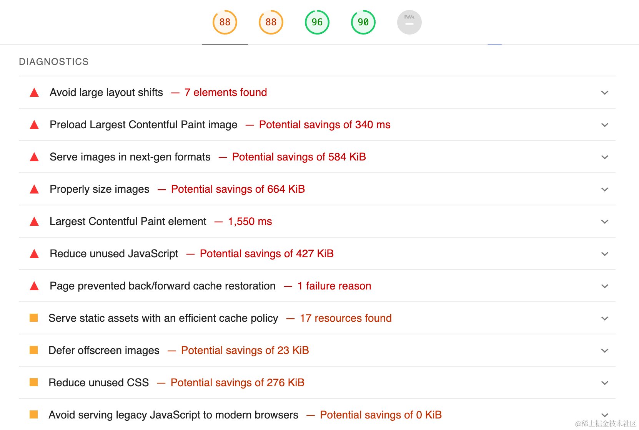The image size is (639, 430).
Task: Click red triangle beside Largest Contentful Paint element
Action: [34, 222]
